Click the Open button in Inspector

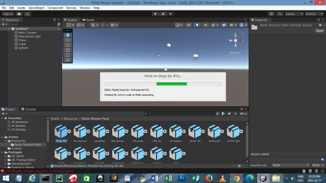tap(320, 31)
